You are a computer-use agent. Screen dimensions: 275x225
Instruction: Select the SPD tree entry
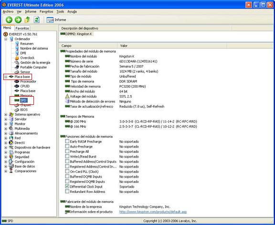[23, 100]
